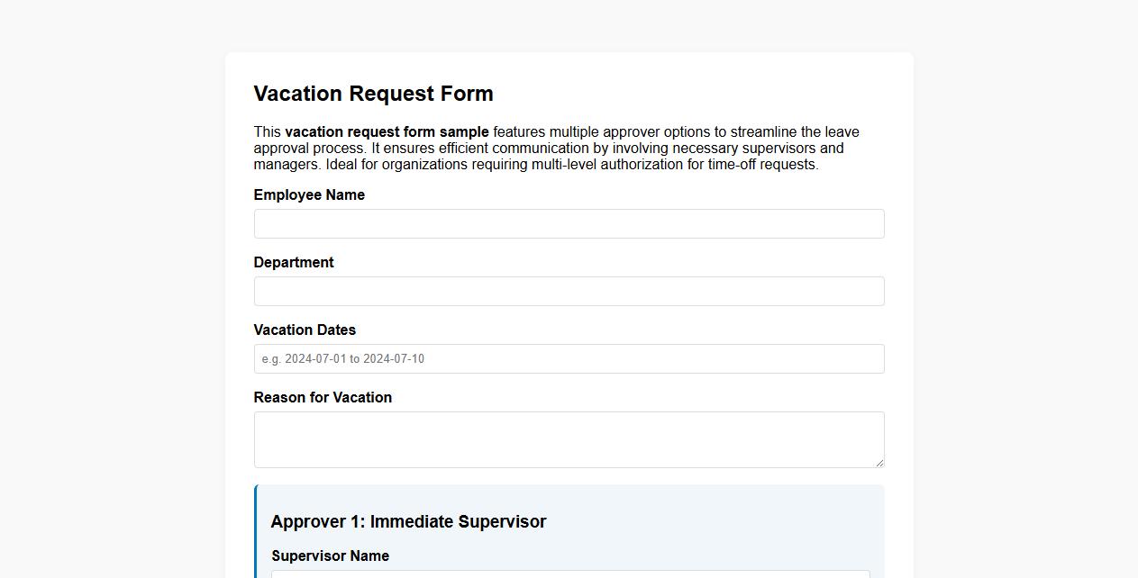Click the bold vacation request form sample text
This screenshot has height=578, width=1138.
point(387,131)
